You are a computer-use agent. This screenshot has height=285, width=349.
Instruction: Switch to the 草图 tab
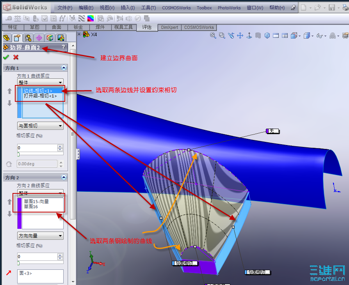coord(35,27)
